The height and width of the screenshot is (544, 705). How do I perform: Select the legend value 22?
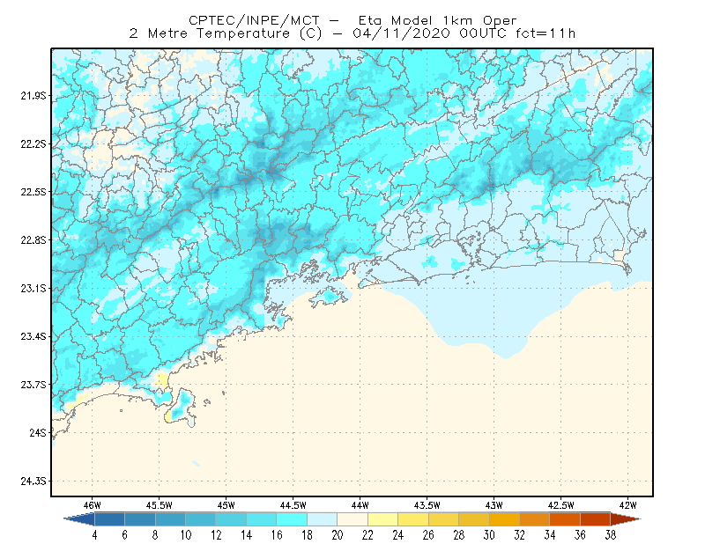click(x=367, y=535)
